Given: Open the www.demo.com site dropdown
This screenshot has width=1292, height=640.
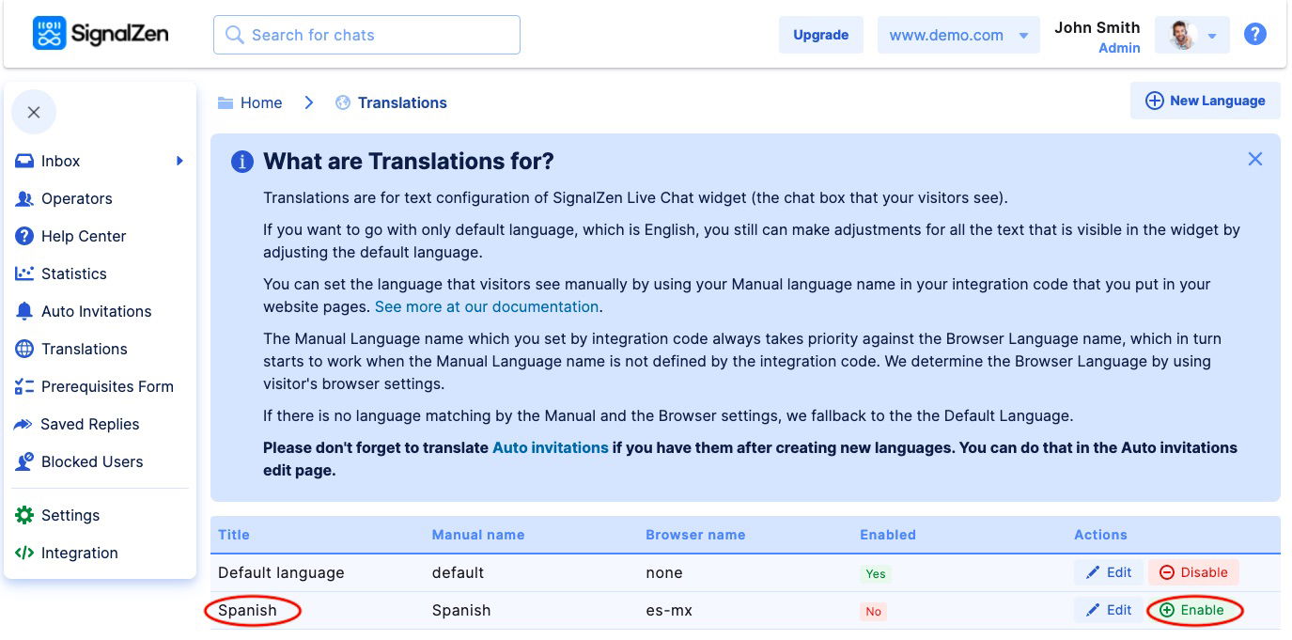Looking at the screenshot, I should (x=958, y=35).
